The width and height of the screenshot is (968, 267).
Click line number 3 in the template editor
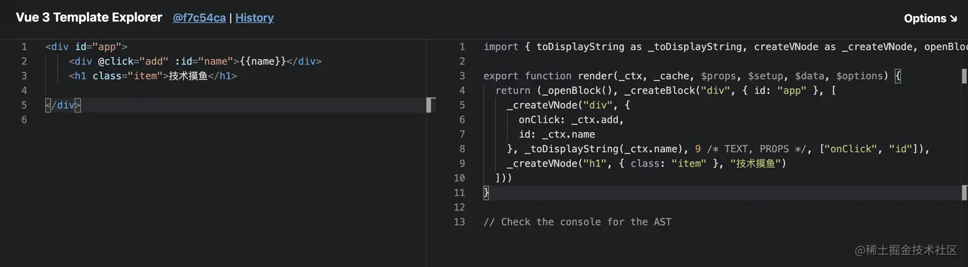pos(24,76)
